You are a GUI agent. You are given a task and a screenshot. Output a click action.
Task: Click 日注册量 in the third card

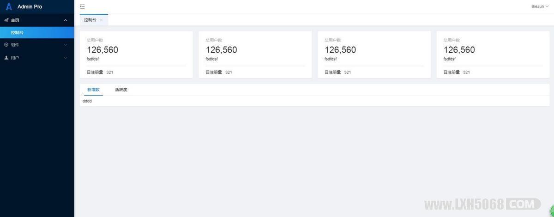[x=333, y=72]
